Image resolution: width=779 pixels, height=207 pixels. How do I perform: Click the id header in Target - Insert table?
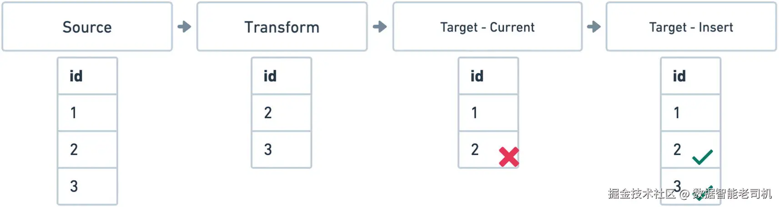pyautogui.click(x=691, y=76)
